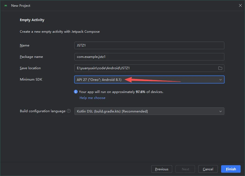245x176 pixels.
Task: Close the New Project dialog
Action: (x=240, y=5)
